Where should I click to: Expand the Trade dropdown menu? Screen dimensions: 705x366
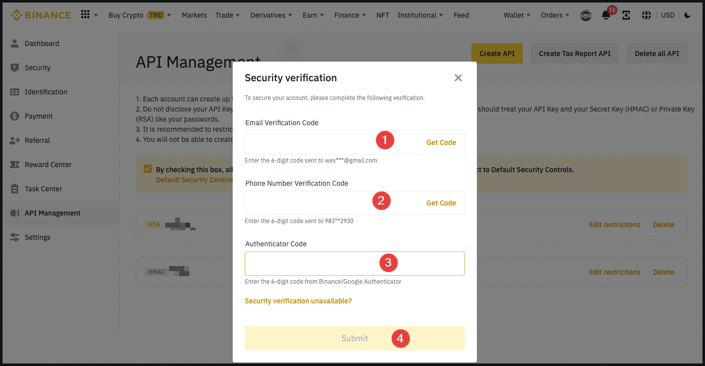point(227,15)
